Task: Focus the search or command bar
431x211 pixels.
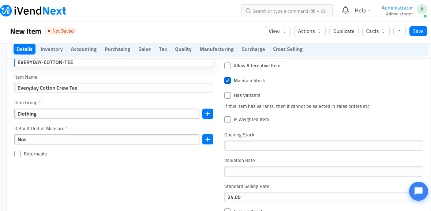Action: click(x=287, y=11)
